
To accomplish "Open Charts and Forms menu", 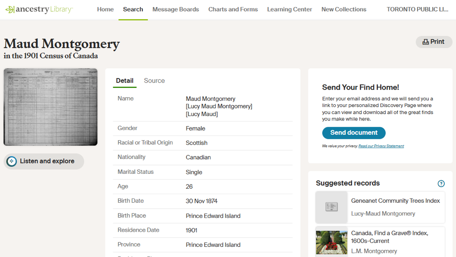I will [x=233, y=9].
